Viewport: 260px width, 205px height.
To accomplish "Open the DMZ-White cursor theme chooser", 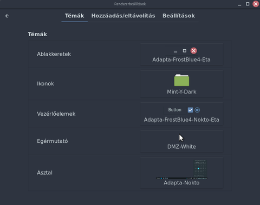I will point(181,142).
